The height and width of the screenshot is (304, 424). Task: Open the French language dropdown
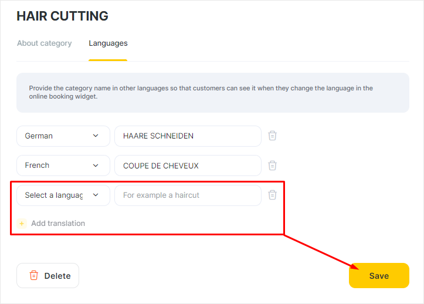coord(63,165)
